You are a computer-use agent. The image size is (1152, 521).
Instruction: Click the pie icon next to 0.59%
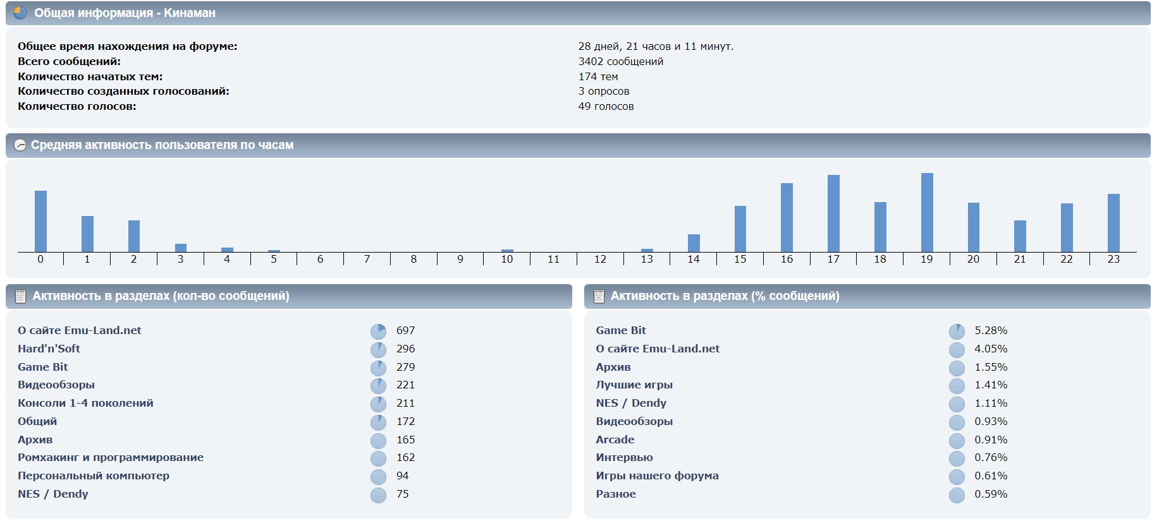click(x=957, y=495)
